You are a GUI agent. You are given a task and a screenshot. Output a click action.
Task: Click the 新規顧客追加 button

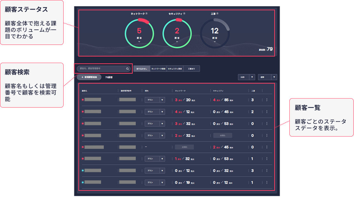pyautogui.click(x=89, y=77)
